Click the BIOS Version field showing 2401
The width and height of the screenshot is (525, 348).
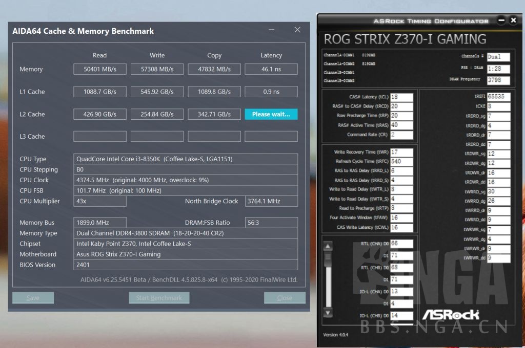[x=186, y=265]
